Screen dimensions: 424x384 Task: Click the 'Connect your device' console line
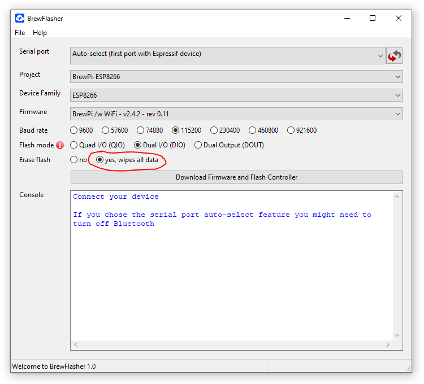(116, 197)
